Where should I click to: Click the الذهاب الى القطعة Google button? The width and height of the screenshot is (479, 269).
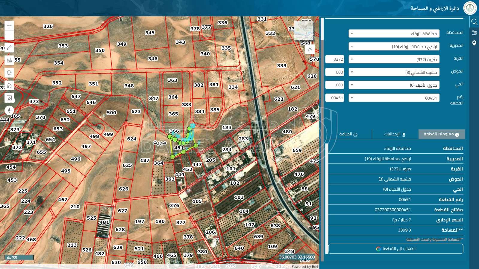click(396, 249)
